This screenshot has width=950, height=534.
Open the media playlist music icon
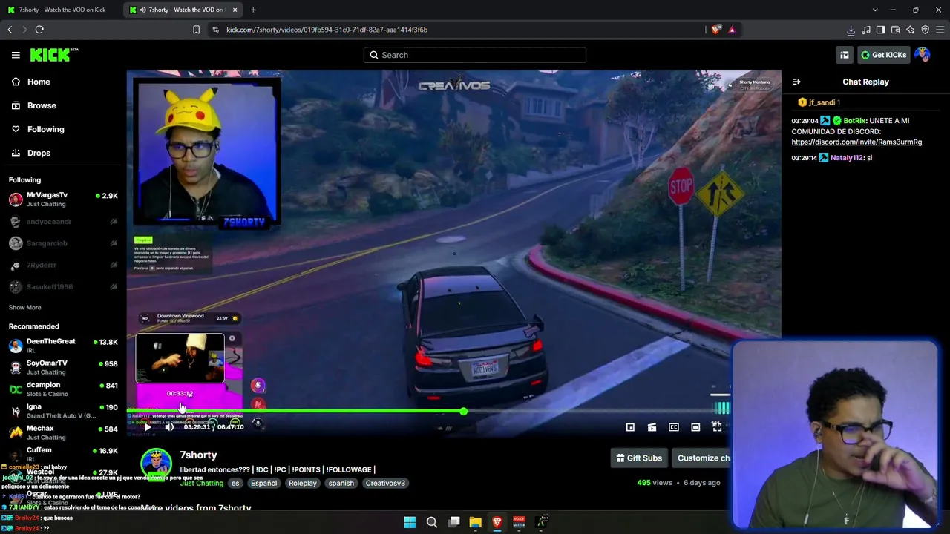[x=865, y=30]
